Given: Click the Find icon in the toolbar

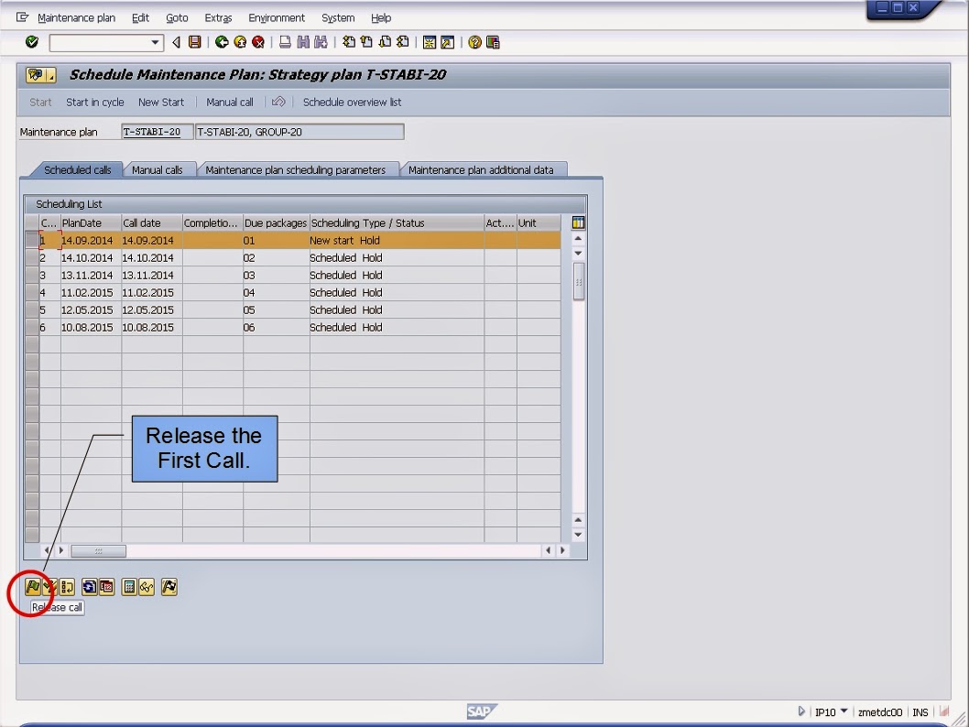Looking at the screenshot, I should coord(302,42).
